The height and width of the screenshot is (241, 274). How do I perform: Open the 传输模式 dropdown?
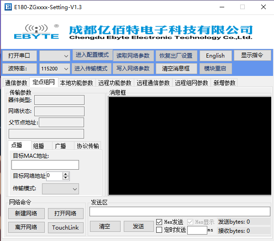pyautogui.click(x=60, y=189)
